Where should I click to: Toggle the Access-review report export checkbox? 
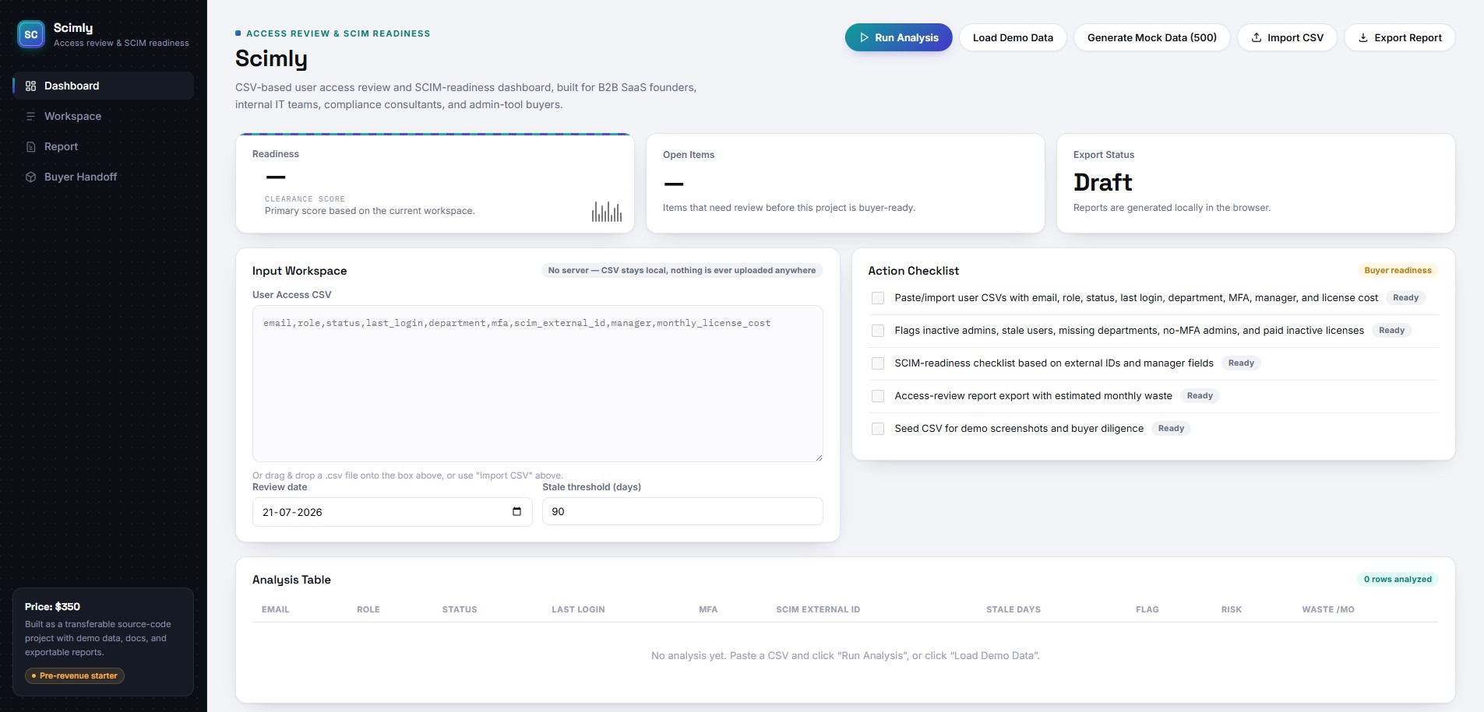(878, 396)
